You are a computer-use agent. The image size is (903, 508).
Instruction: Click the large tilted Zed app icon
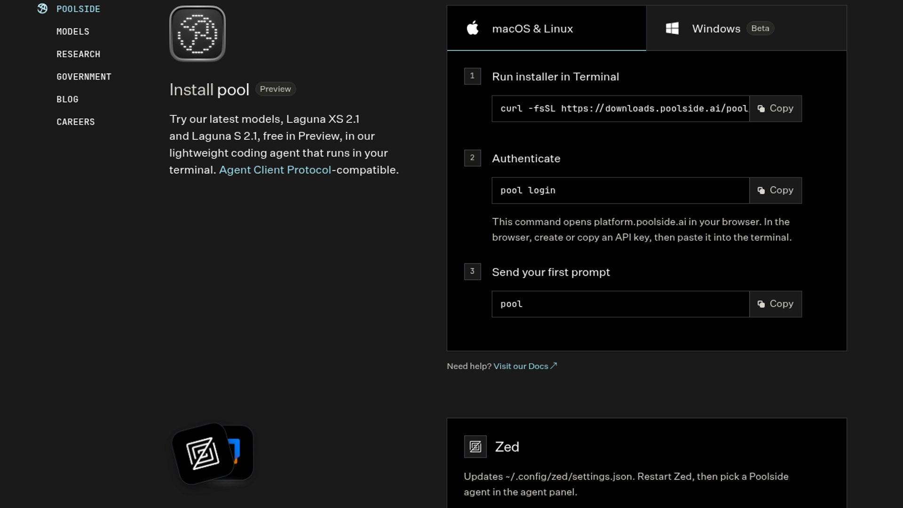tap(203, 453)
